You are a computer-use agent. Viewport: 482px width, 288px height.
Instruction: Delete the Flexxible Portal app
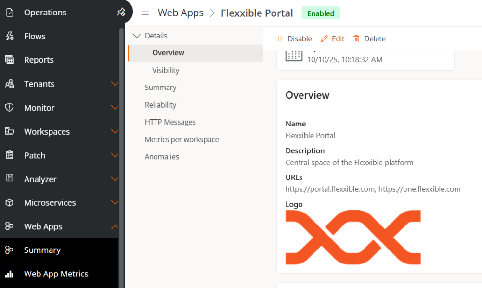coord(369,39)
